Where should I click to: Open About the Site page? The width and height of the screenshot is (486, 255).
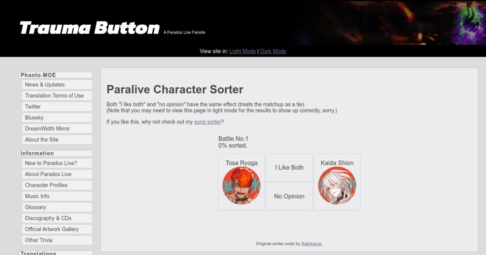click(x=42, y=140)
